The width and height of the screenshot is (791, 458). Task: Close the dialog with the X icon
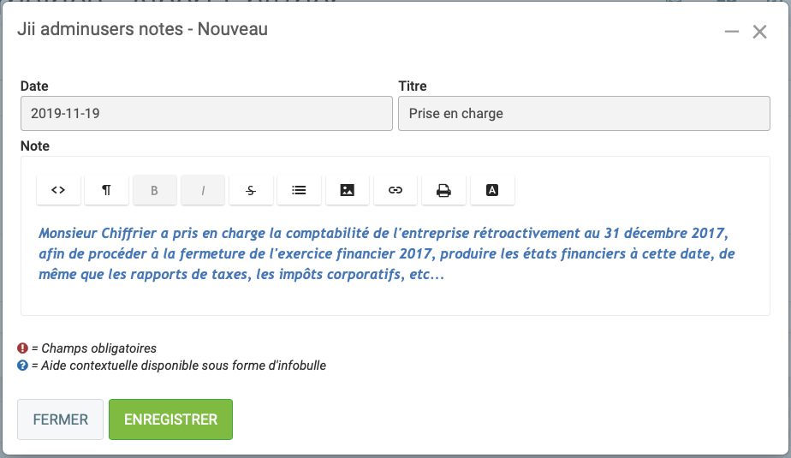(759, 32)
